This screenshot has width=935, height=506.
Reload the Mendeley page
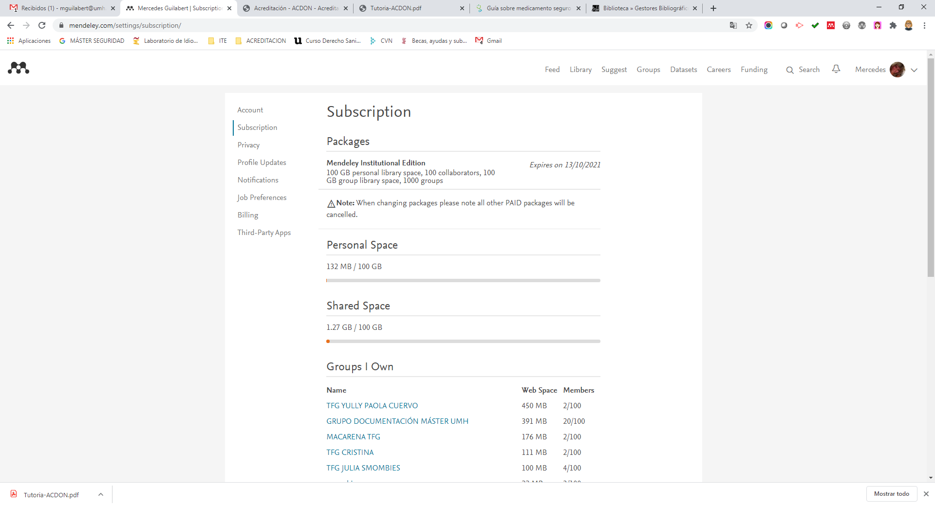[x=42, y=25]
